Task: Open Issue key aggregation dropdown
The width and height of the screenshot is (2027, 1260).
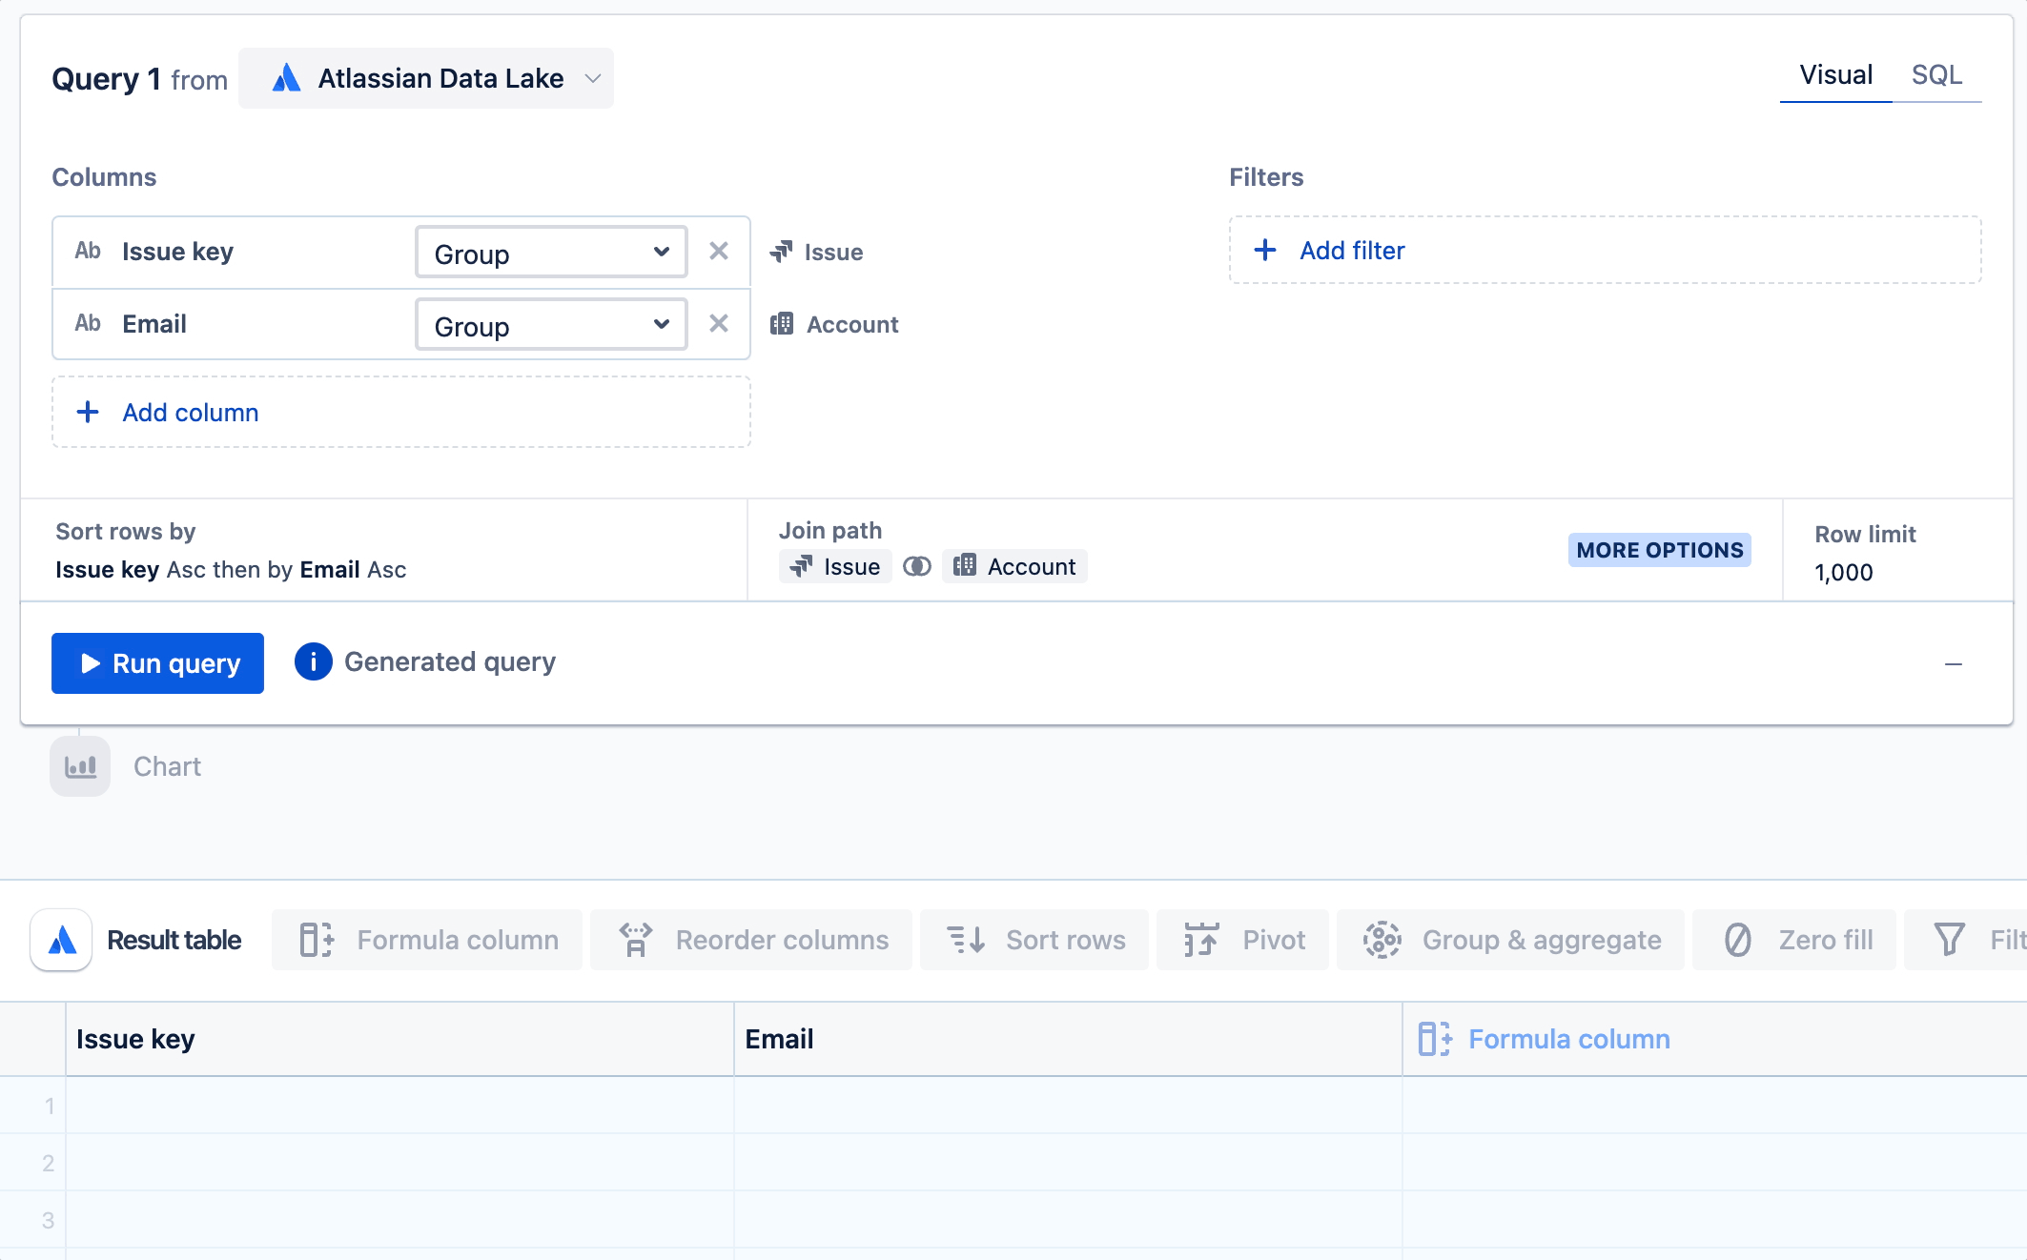Action: [x=551, y=253]
